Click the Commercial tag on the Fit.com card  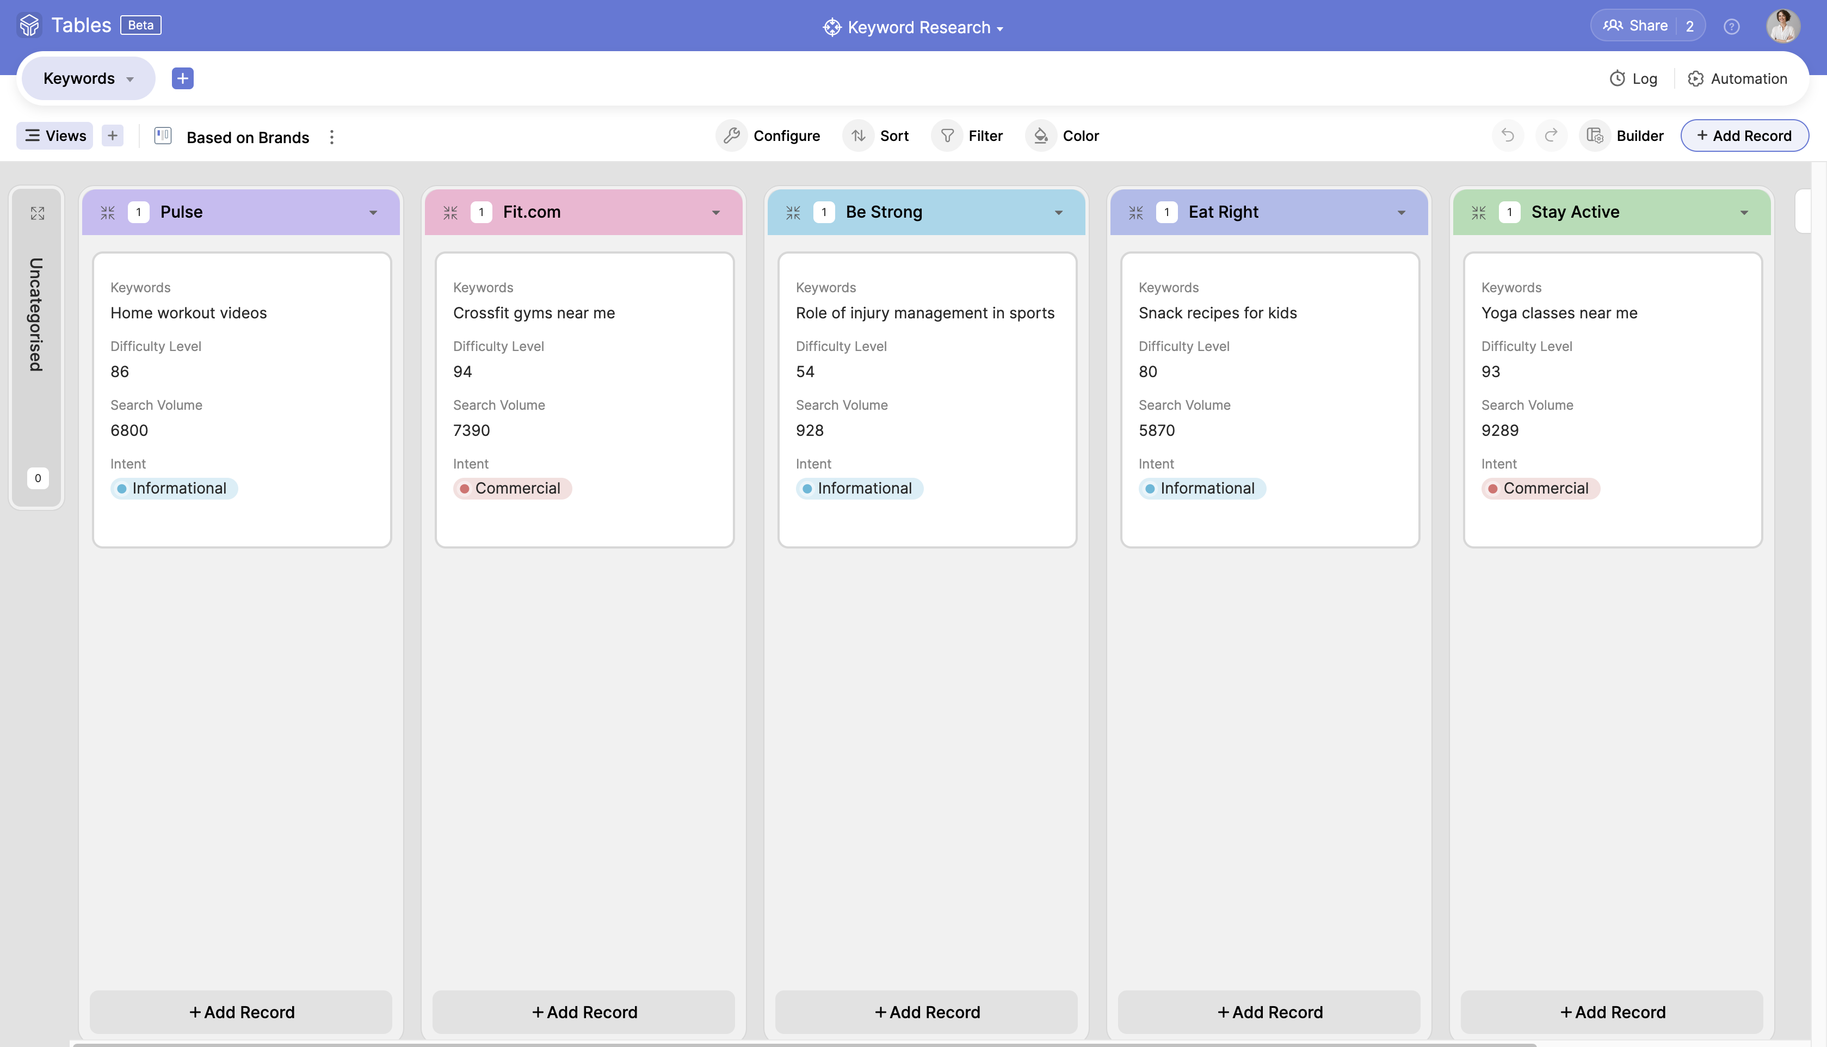click(x=513, y=489)
